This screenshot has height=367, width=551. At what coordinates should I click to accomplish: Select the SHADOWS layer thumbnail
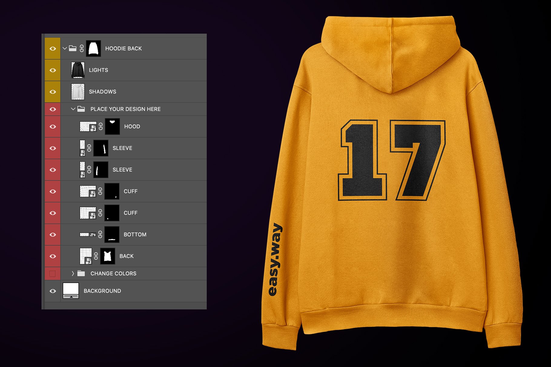tap(78, 92)
